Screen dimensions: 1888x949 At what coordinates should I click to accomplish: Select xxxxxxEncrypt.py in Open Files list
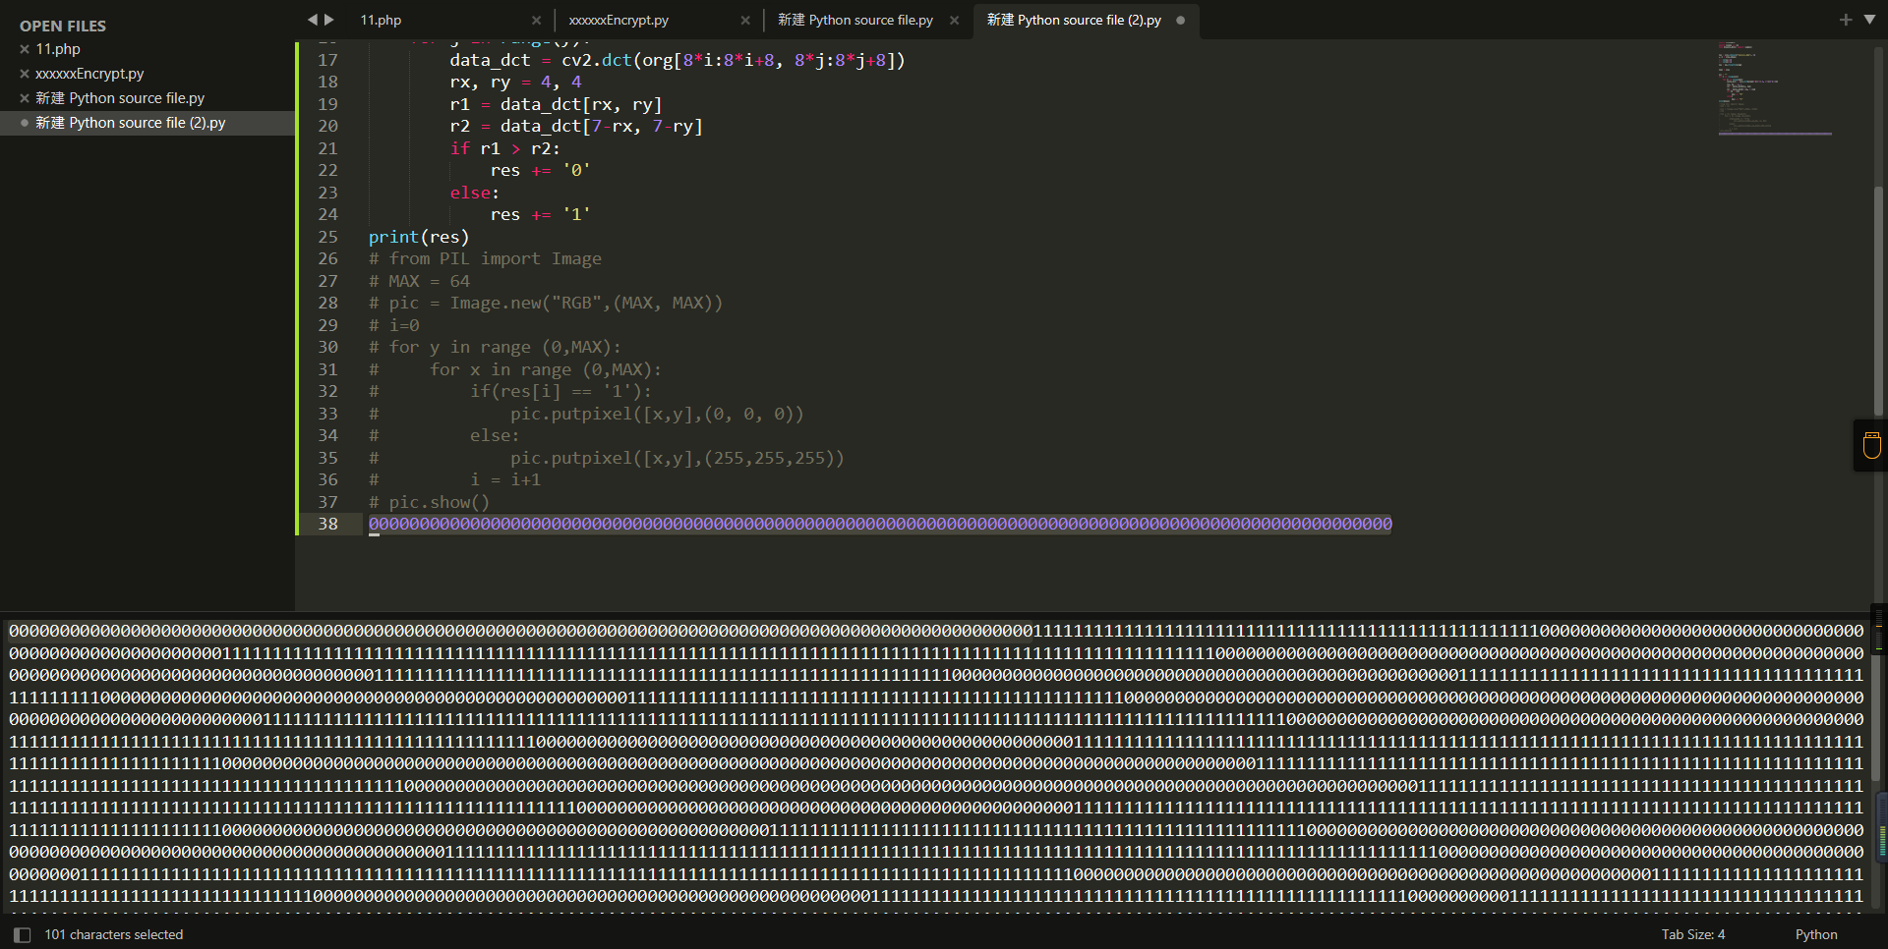[89, 74]
